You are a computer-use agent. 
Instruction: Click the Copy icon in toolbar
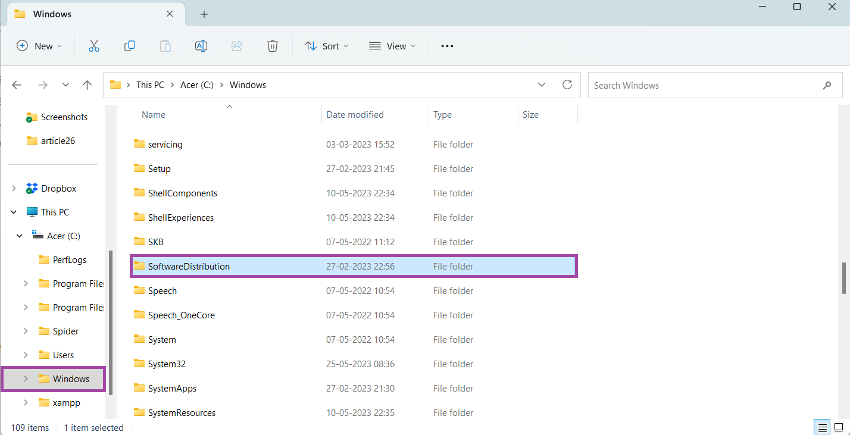(x=130, y=46)
